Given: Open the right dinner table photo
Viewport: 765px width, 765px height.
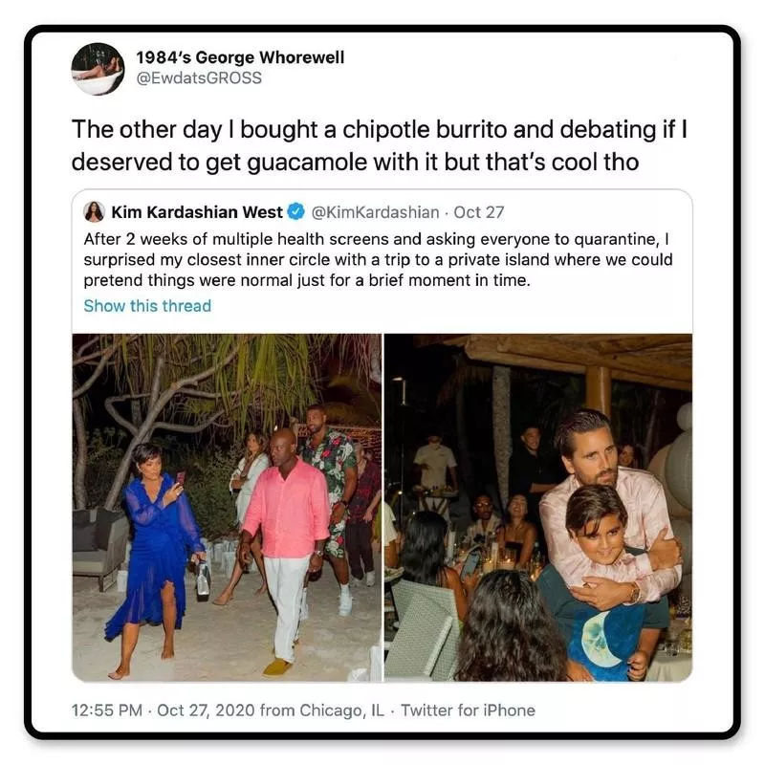Looking at the screenshot, I should (537, 507).
